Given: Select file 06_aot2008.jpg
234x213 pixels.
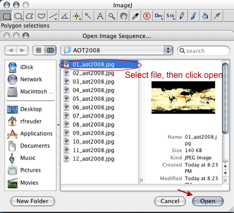Looking at the screenshot, I should click(100, 108).
